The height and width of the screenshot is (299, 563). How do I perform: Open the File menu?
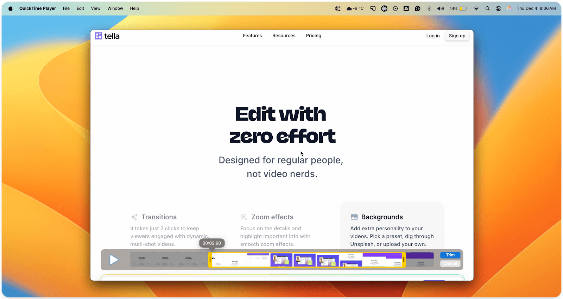point(66,8)
